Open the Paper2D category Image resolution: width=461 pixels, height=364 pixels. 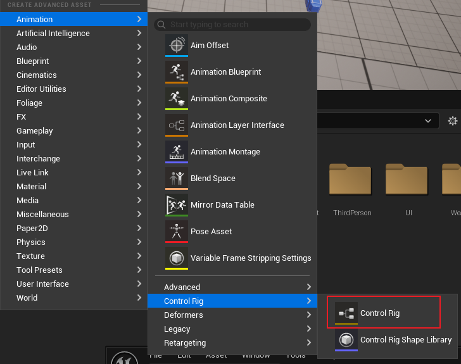(x=73, y=228)
